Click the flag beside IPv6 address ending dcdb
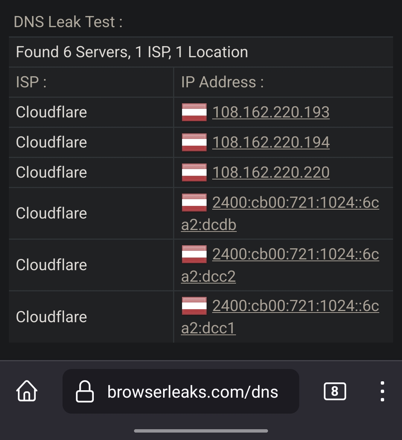The width and height of the screenshot is (402, 440). [x=194, y=202]
